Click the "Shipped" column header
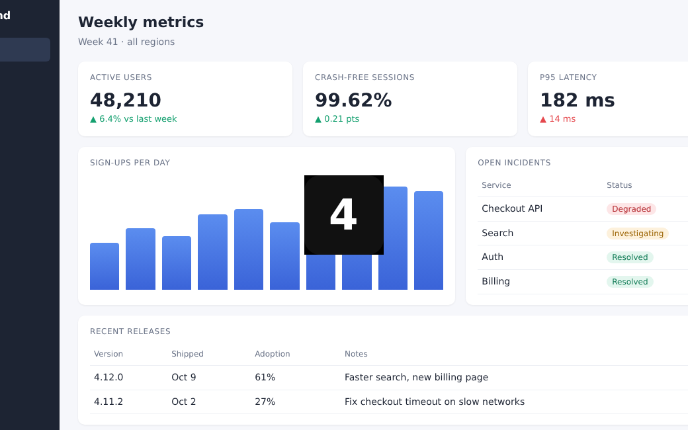Screen dimensions: 688x430 pos(187,354)
